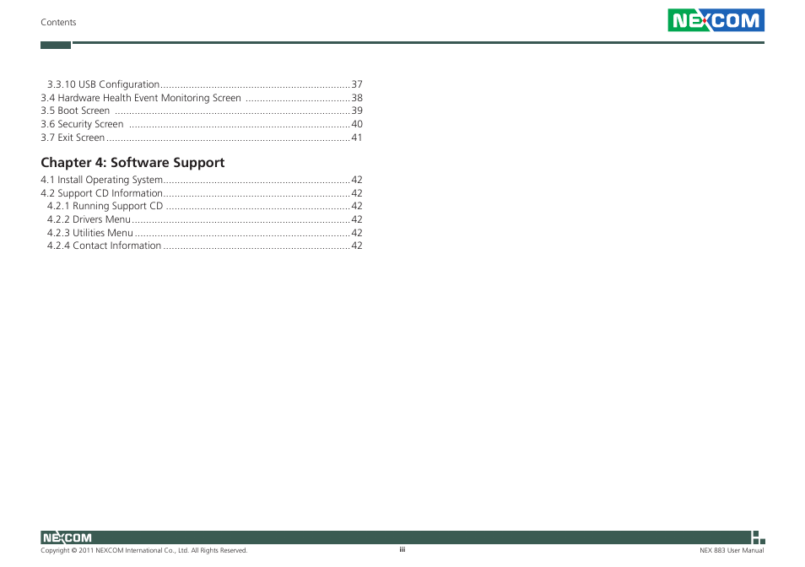Click the Contents header label
Viewport: 805px width, 567px height.
[58, 22]
